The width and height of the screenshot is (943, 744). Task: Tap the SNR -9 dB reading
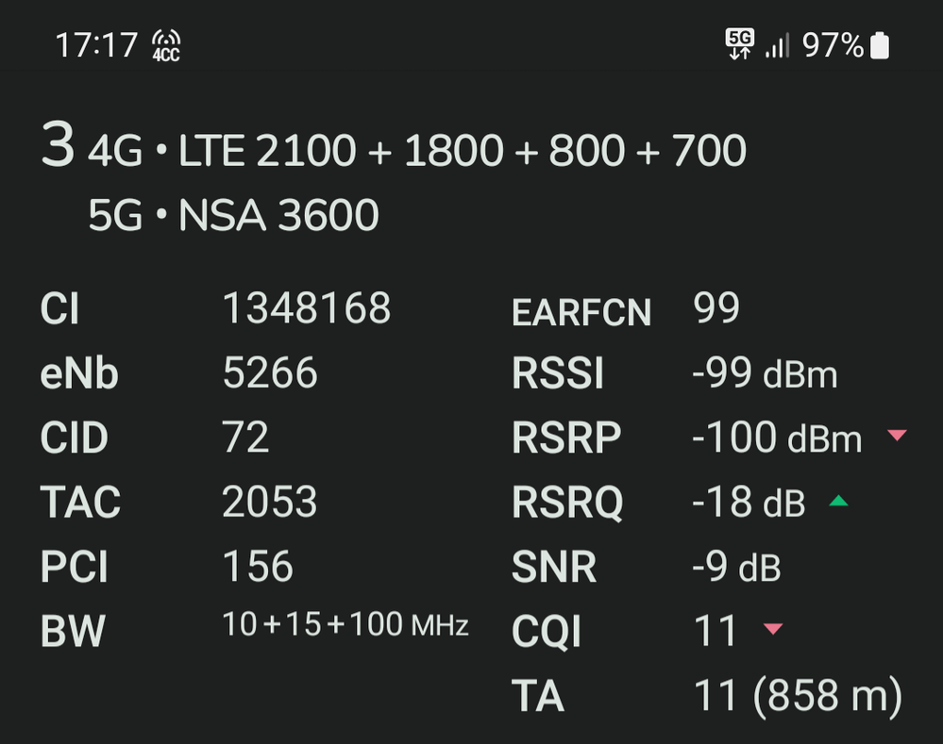[x=736, y=567]
